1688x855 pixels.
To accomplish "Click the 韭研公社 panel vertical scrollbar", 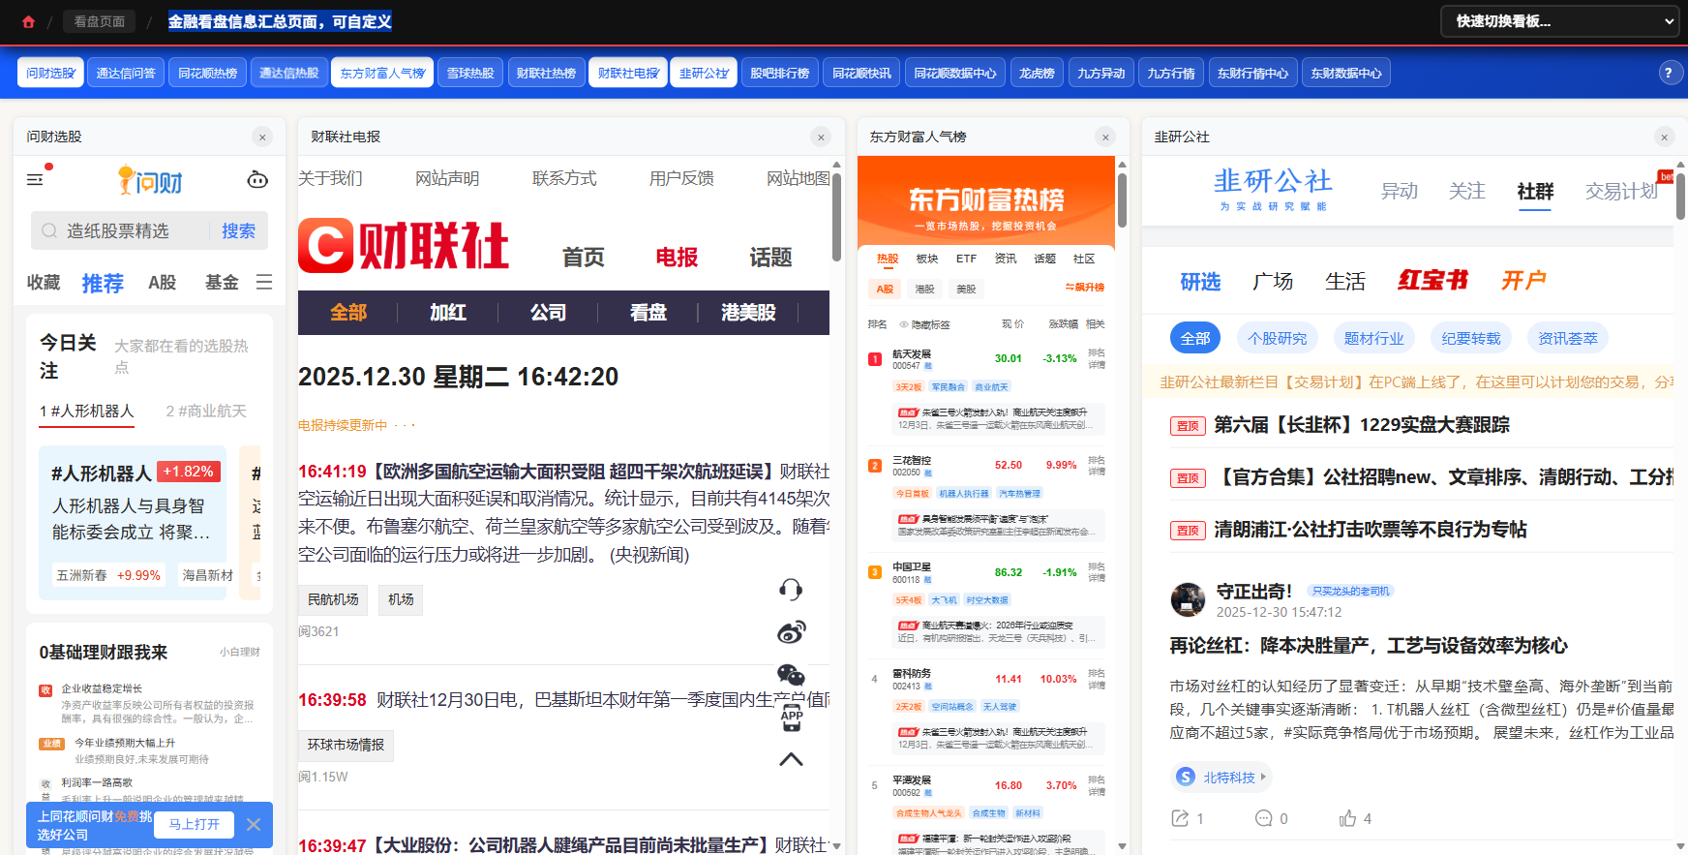I will coord(1680,197).
